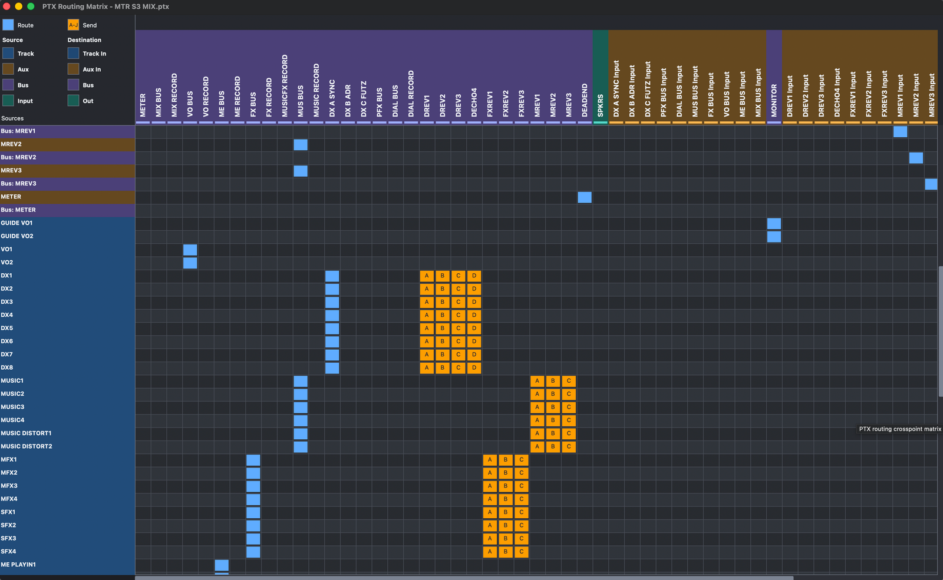
Task: Select the GUIDE VO2 source row
Action: 67,236
